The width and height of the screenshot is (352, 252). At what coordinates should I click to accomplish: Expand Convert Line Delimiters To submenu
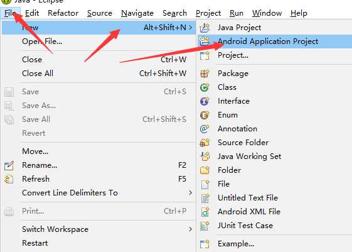[190, 193]
